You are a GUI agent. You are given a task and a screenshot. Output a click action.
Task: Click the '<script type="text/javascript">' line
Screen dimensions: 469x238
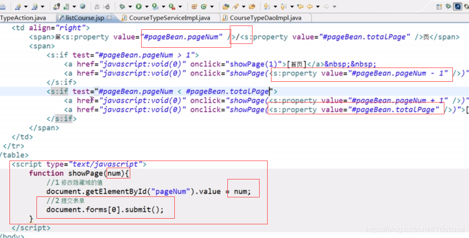(79, 164)
